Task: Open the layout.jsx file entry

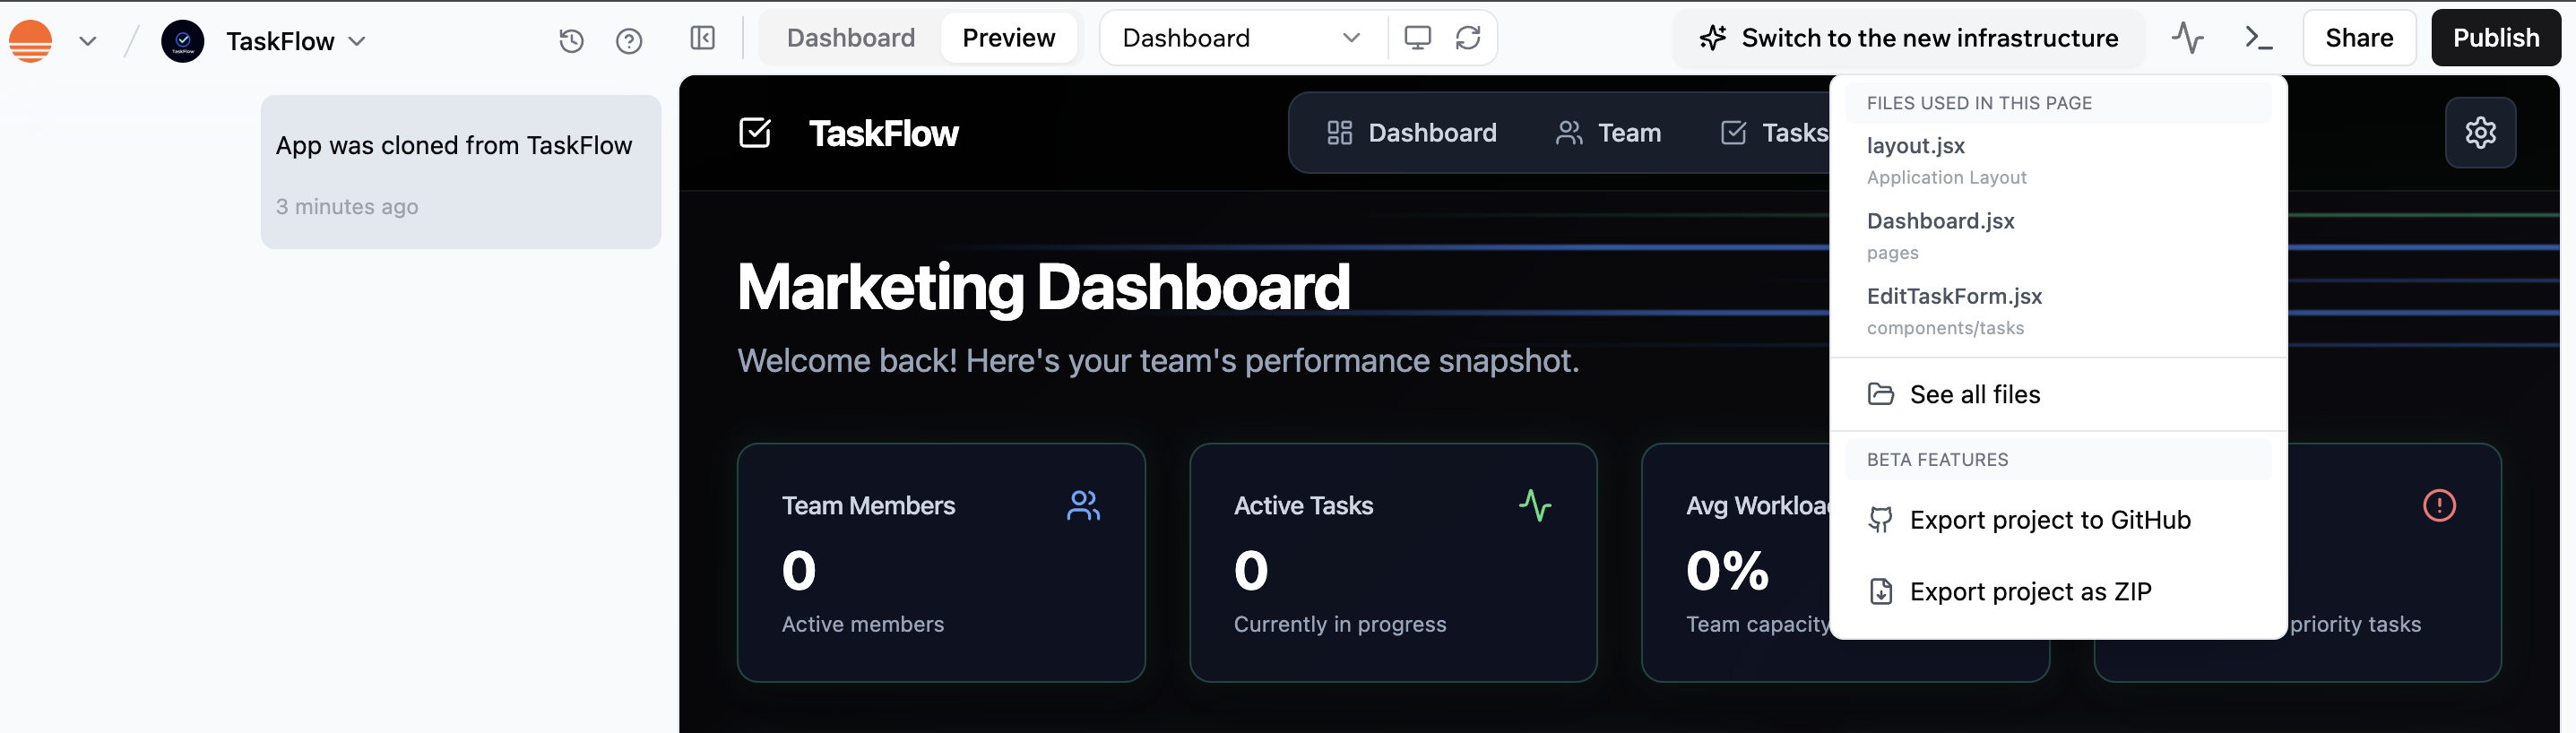Action: (1915, 146)
